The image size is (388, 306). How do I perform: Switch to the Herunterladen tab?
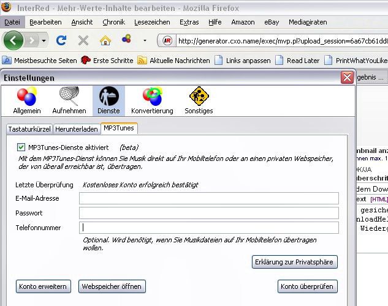(77, 129)
